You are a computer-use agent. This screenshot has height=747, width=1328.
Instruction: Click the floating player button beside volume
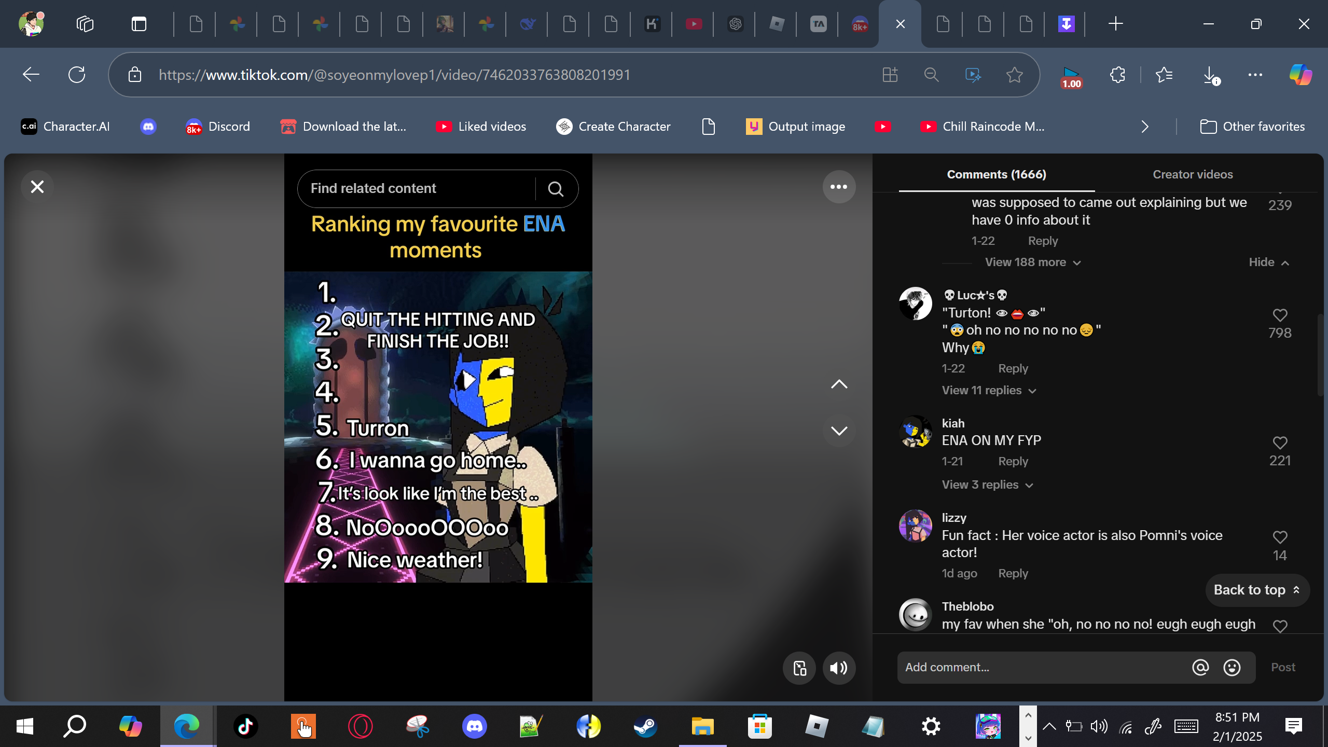799,668
